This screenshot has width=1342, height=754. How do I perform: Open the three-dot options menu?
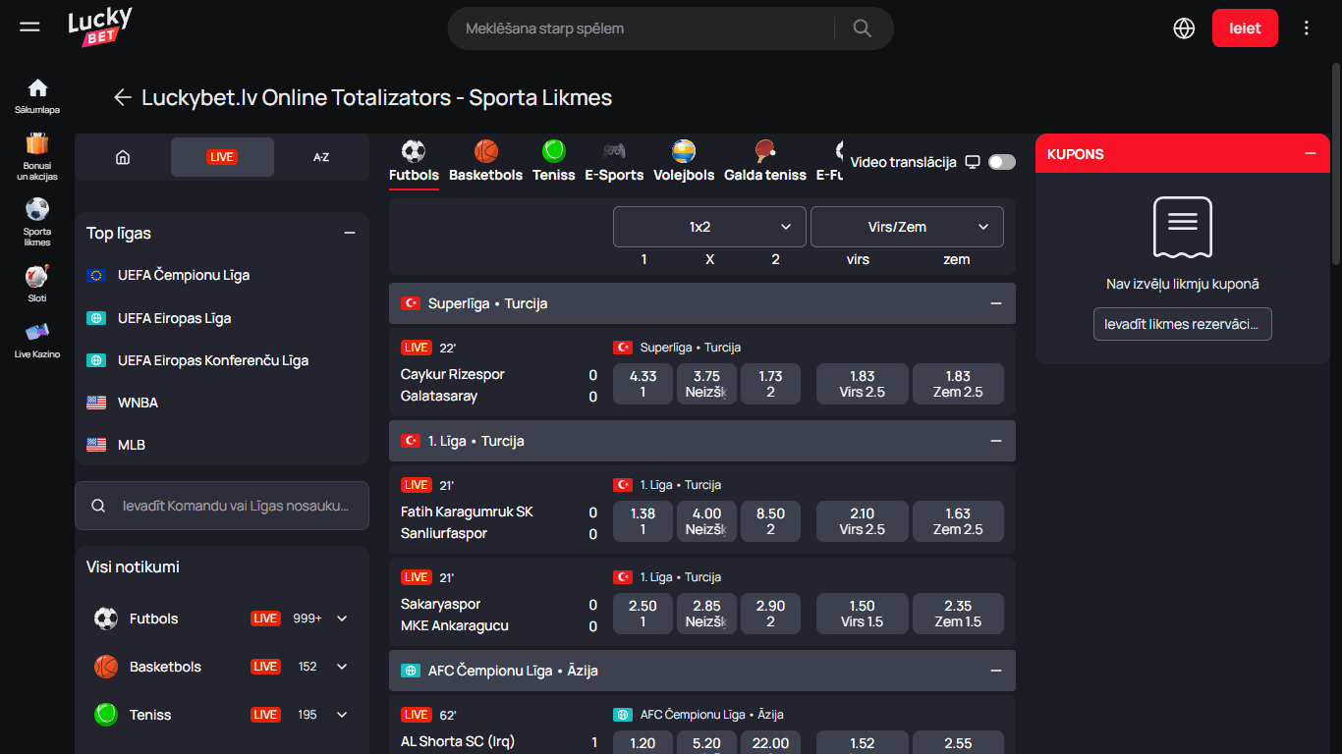tap(1307, 28)
